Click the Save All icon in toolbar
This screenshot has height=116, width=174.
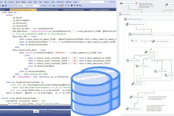(x=6, y=6)
